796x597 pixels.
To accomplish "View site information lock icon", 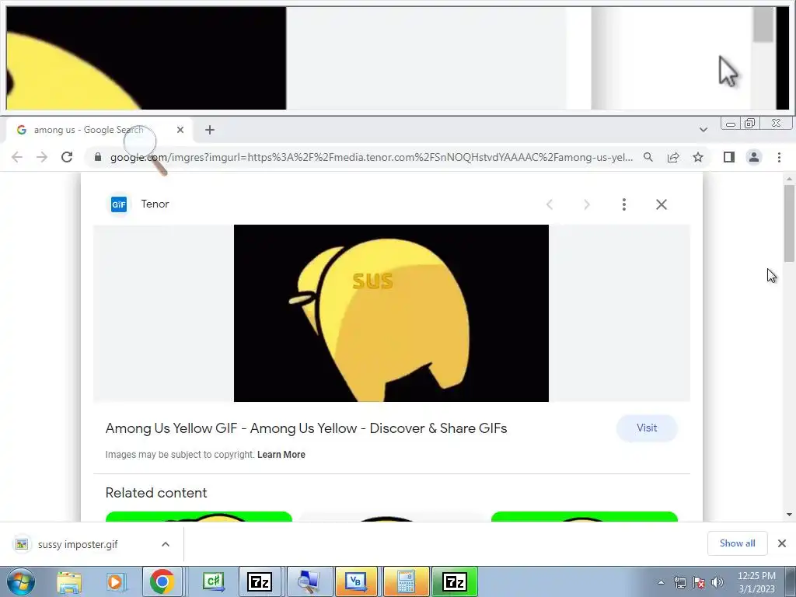I will [x=98, y=157].
